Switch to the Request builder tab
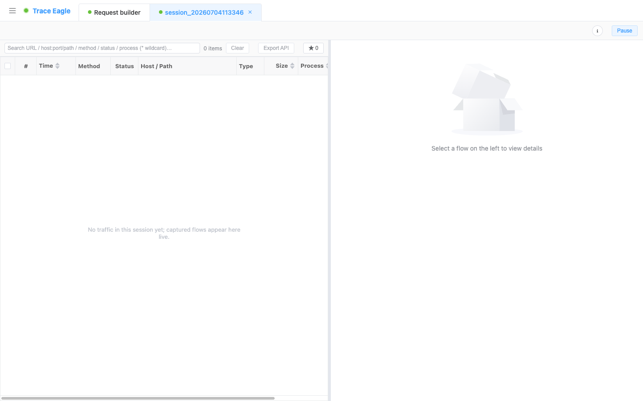The image size is (643, 401). 114,12
